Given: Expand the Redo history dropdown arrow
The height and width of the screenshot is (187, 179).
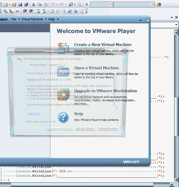Looking at the screenshot, I should [x=66, y=5].
